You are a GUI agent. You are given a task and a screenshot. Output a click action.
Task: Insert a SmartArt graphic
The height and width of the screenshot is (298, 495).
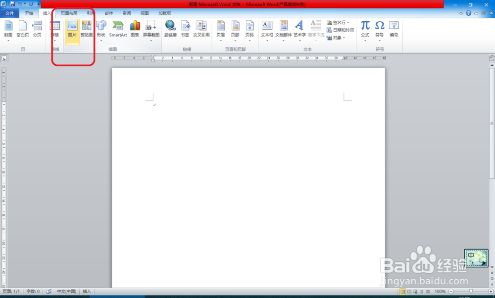click(118, 30)
